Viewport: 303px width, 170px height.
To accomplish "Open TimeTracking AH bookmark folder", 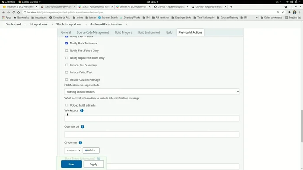I will [204, 18].
